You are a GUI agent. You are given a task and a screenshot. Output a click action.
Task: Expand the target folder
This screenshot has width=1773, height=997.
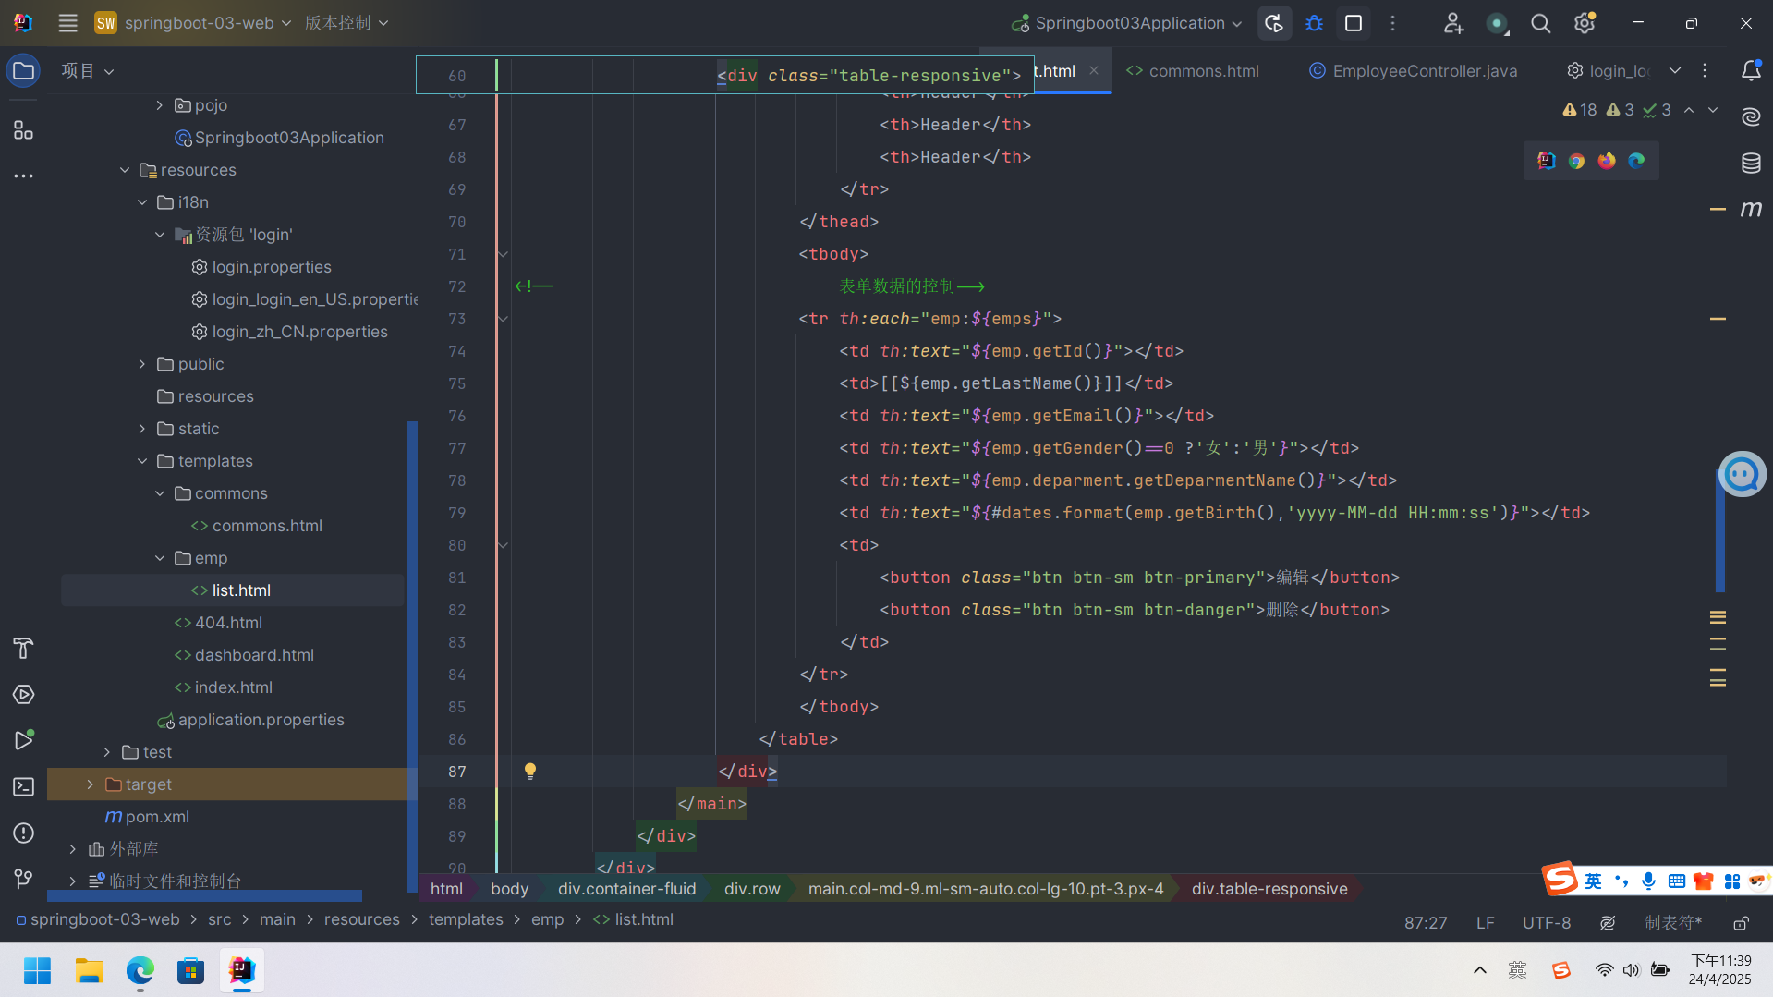90,784
